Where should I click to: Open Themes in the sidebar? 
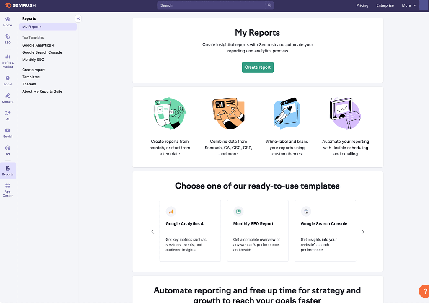(x=29, y=84)
